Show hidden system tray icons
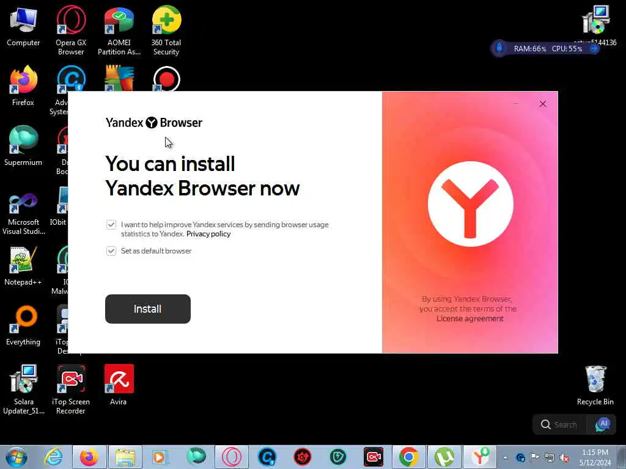626x469 pixels. [506, 458]
